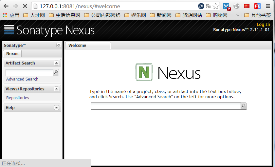Click the iP extension icon in address bar
This screenshot has height=167, width=275.
(201, 6)
